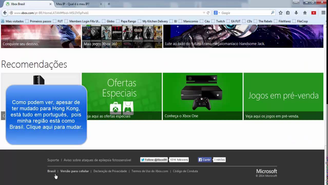This screenshot has height=185, width=328.
Task: Open the Ofertas Especiais tile
Action: coord(122,96)
